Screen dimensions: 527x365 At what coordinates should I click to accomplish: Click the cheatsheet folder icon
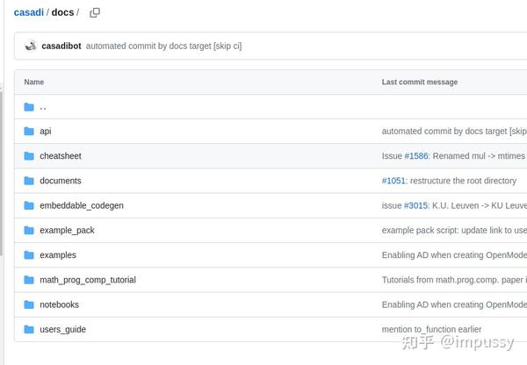(x=29, y=156)
